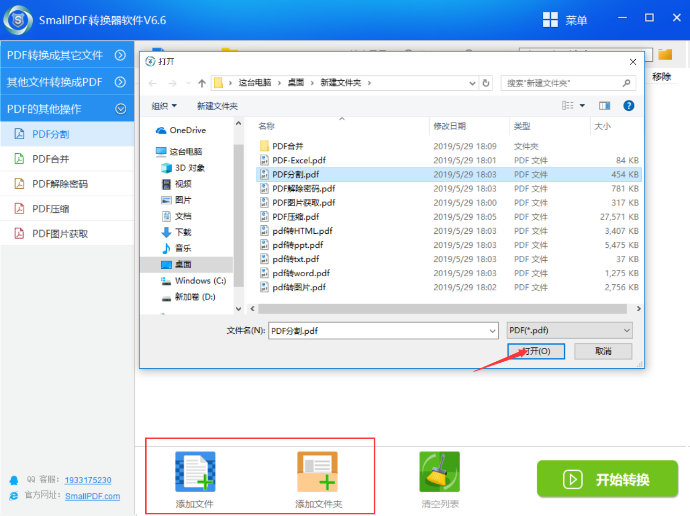
Task: Click the 添加文件 icon
Action: tap(195, 471)
